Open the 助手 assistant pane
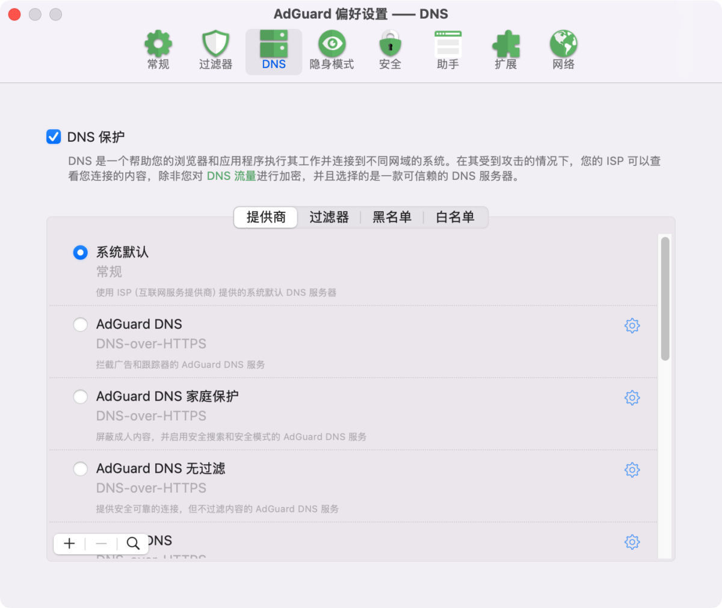722x608 pixels. pyautogui.click(x=448, y=51)
